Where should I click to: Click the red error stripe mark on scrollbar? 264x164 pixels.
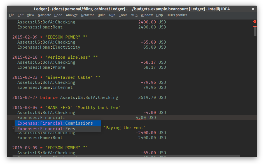(x=254, y=27)
